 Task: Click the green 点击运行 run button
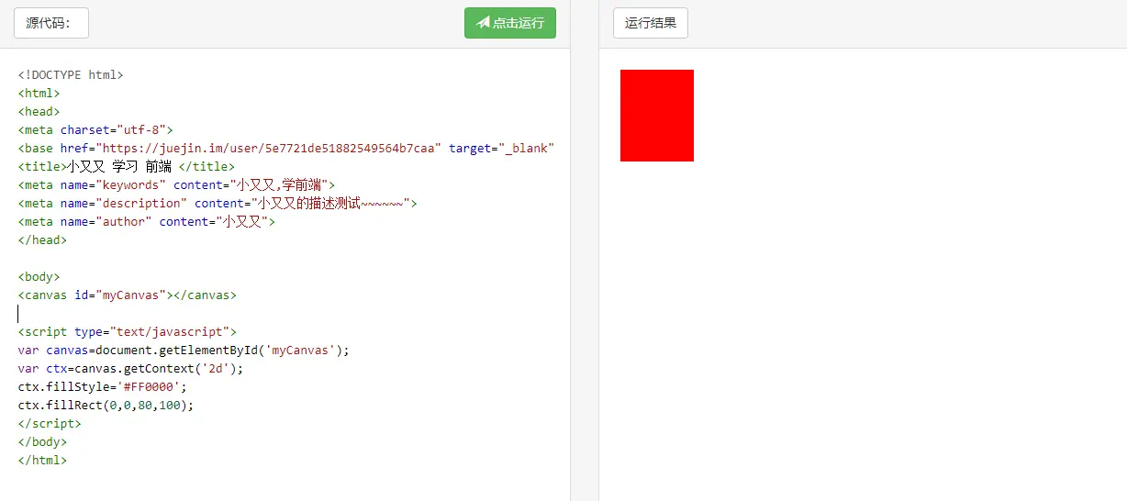[510, 23]
